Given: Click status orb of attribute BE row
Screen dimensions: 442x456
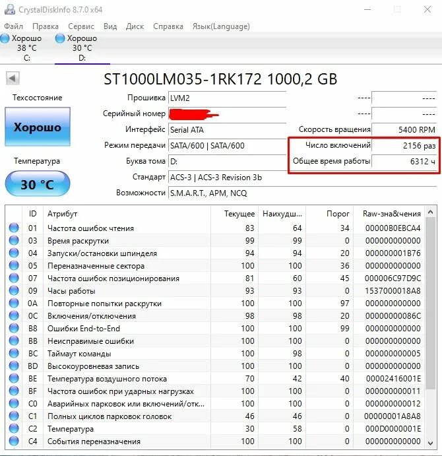Looking at the screenshot, I should [x=14, y=378].
